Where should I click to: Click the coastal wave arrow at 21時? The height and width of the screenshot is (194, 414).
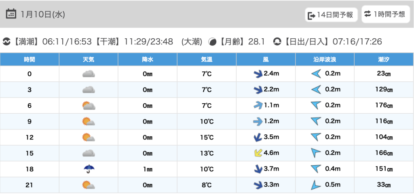(315, 185)
